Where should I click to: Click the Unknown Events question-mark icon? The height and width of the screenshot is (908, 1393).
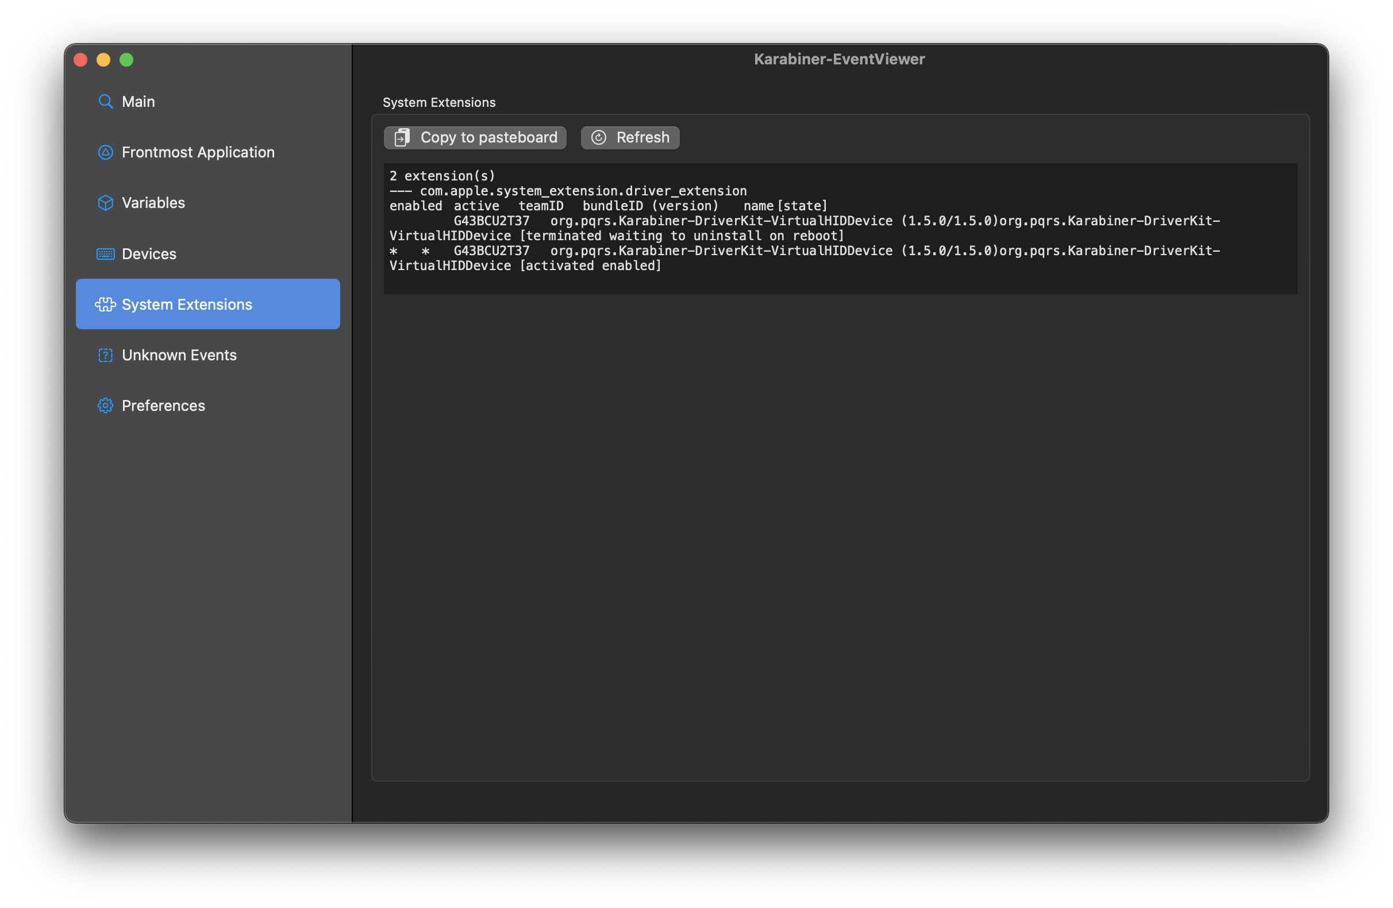click(x=105, y=355)
